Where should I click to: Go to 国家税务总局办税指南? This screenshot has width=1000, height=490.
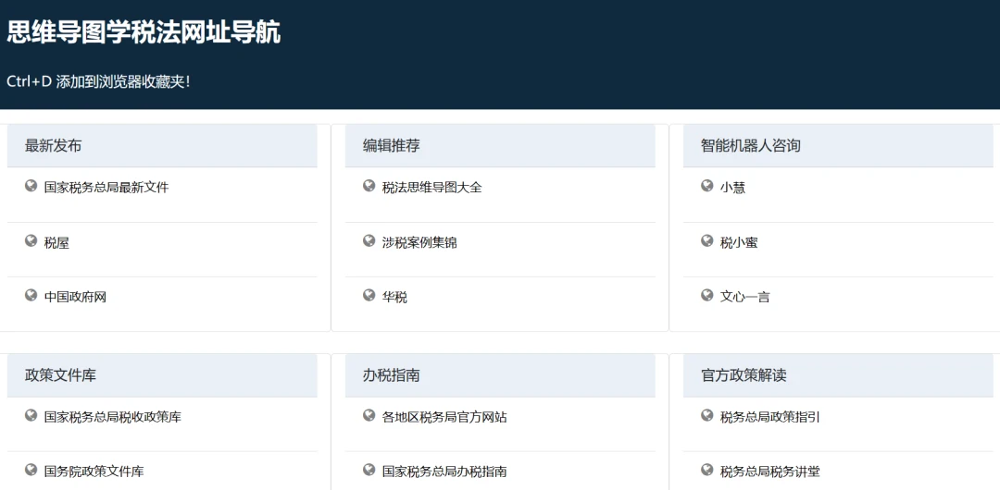click(x=444, y=472)
